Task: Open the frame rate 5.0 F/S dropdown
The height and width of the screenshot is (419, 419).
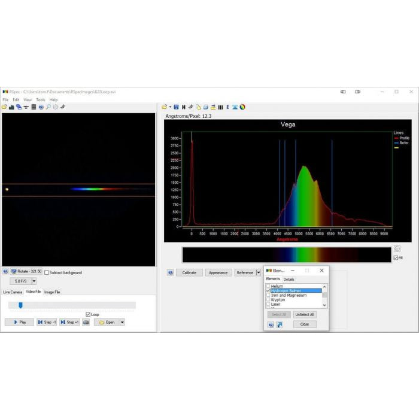Action: [34, 281]
